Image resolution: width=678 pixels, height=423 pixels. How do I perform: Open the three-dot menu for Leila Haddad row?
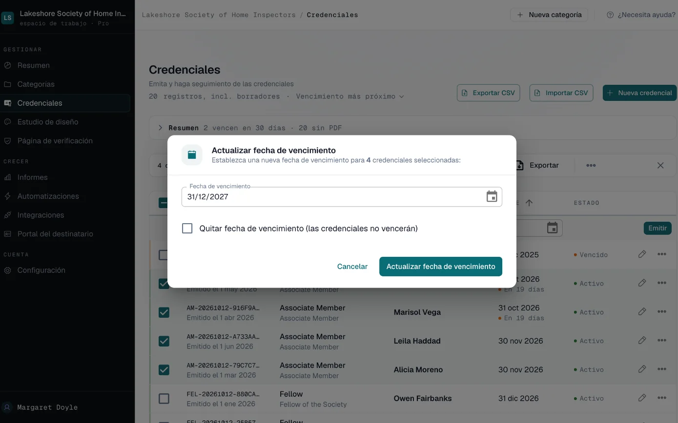point(662,340)
